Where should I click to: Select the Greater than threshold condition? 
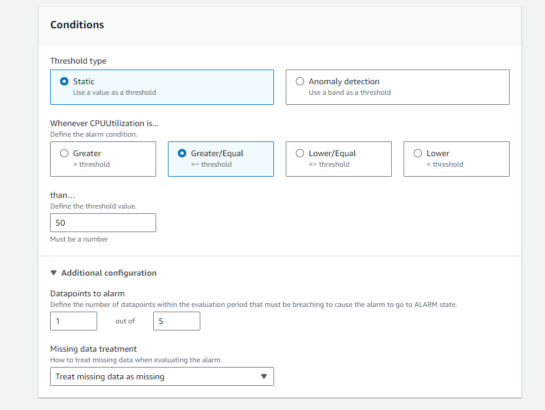pyautogui.click(x=64, y=153)
